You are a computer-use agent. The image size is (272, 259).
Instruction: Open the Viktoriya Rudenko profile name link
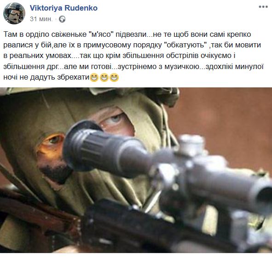click(64, 8)
